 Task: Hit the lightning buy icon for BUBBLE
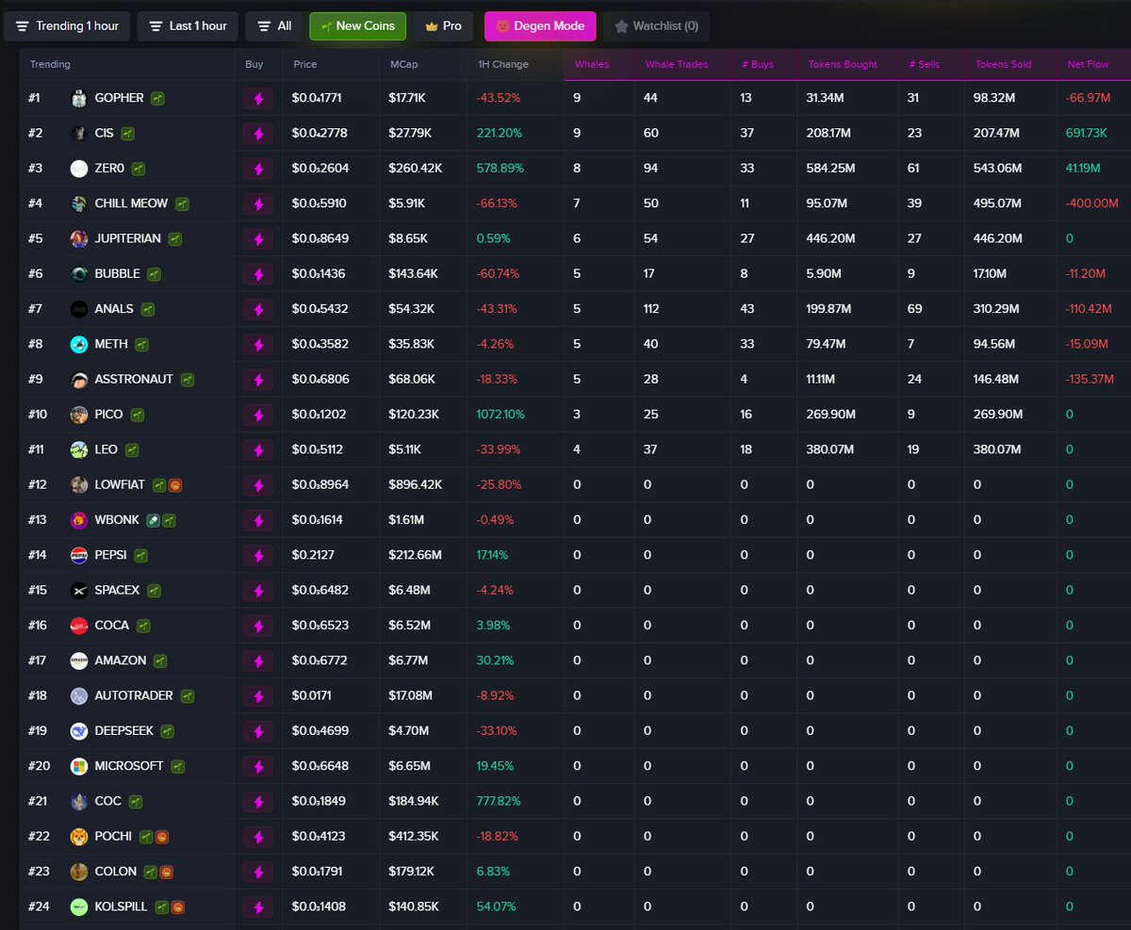click(258, 274)
